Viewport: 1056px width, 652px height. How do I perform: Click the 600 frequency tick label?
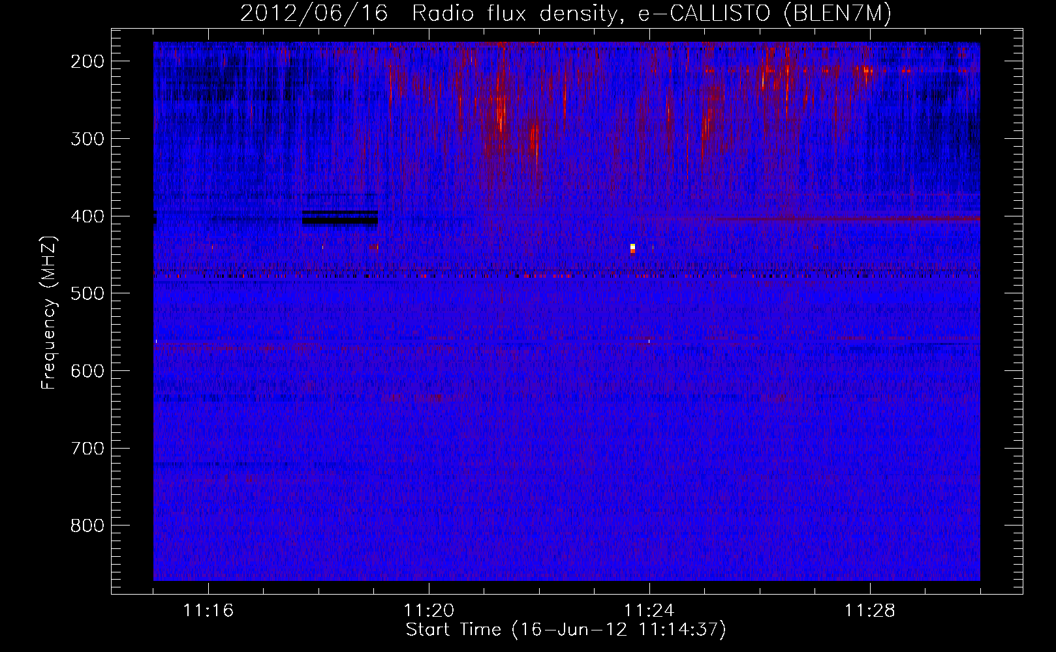pos(87,371)
